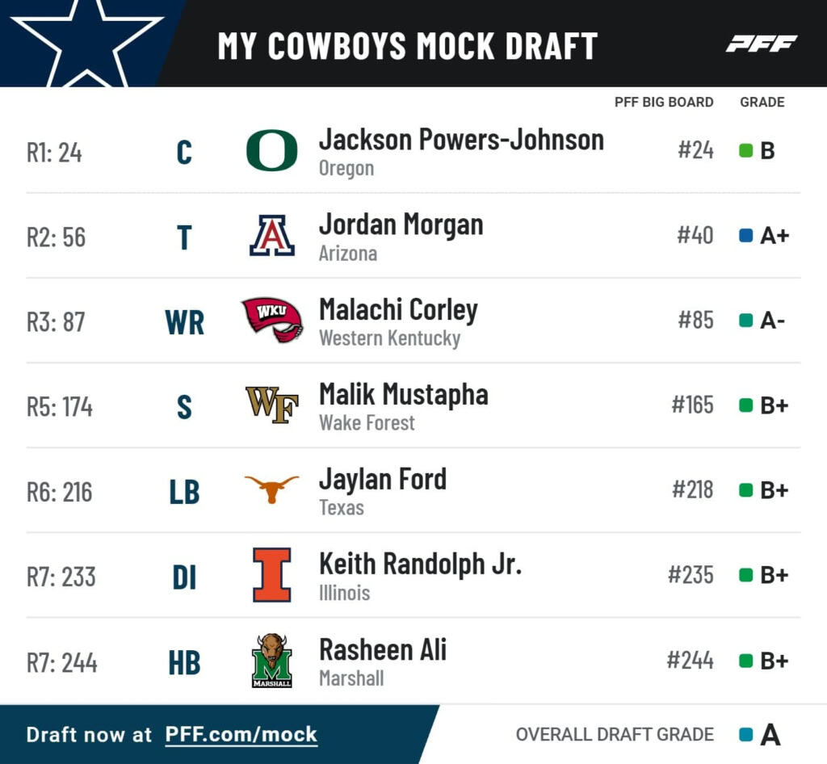Image resolution: width=827 pixels, height=764 pixels.
Task: Click the Western Kentucky WKU logo
Action: pos(272,320)
